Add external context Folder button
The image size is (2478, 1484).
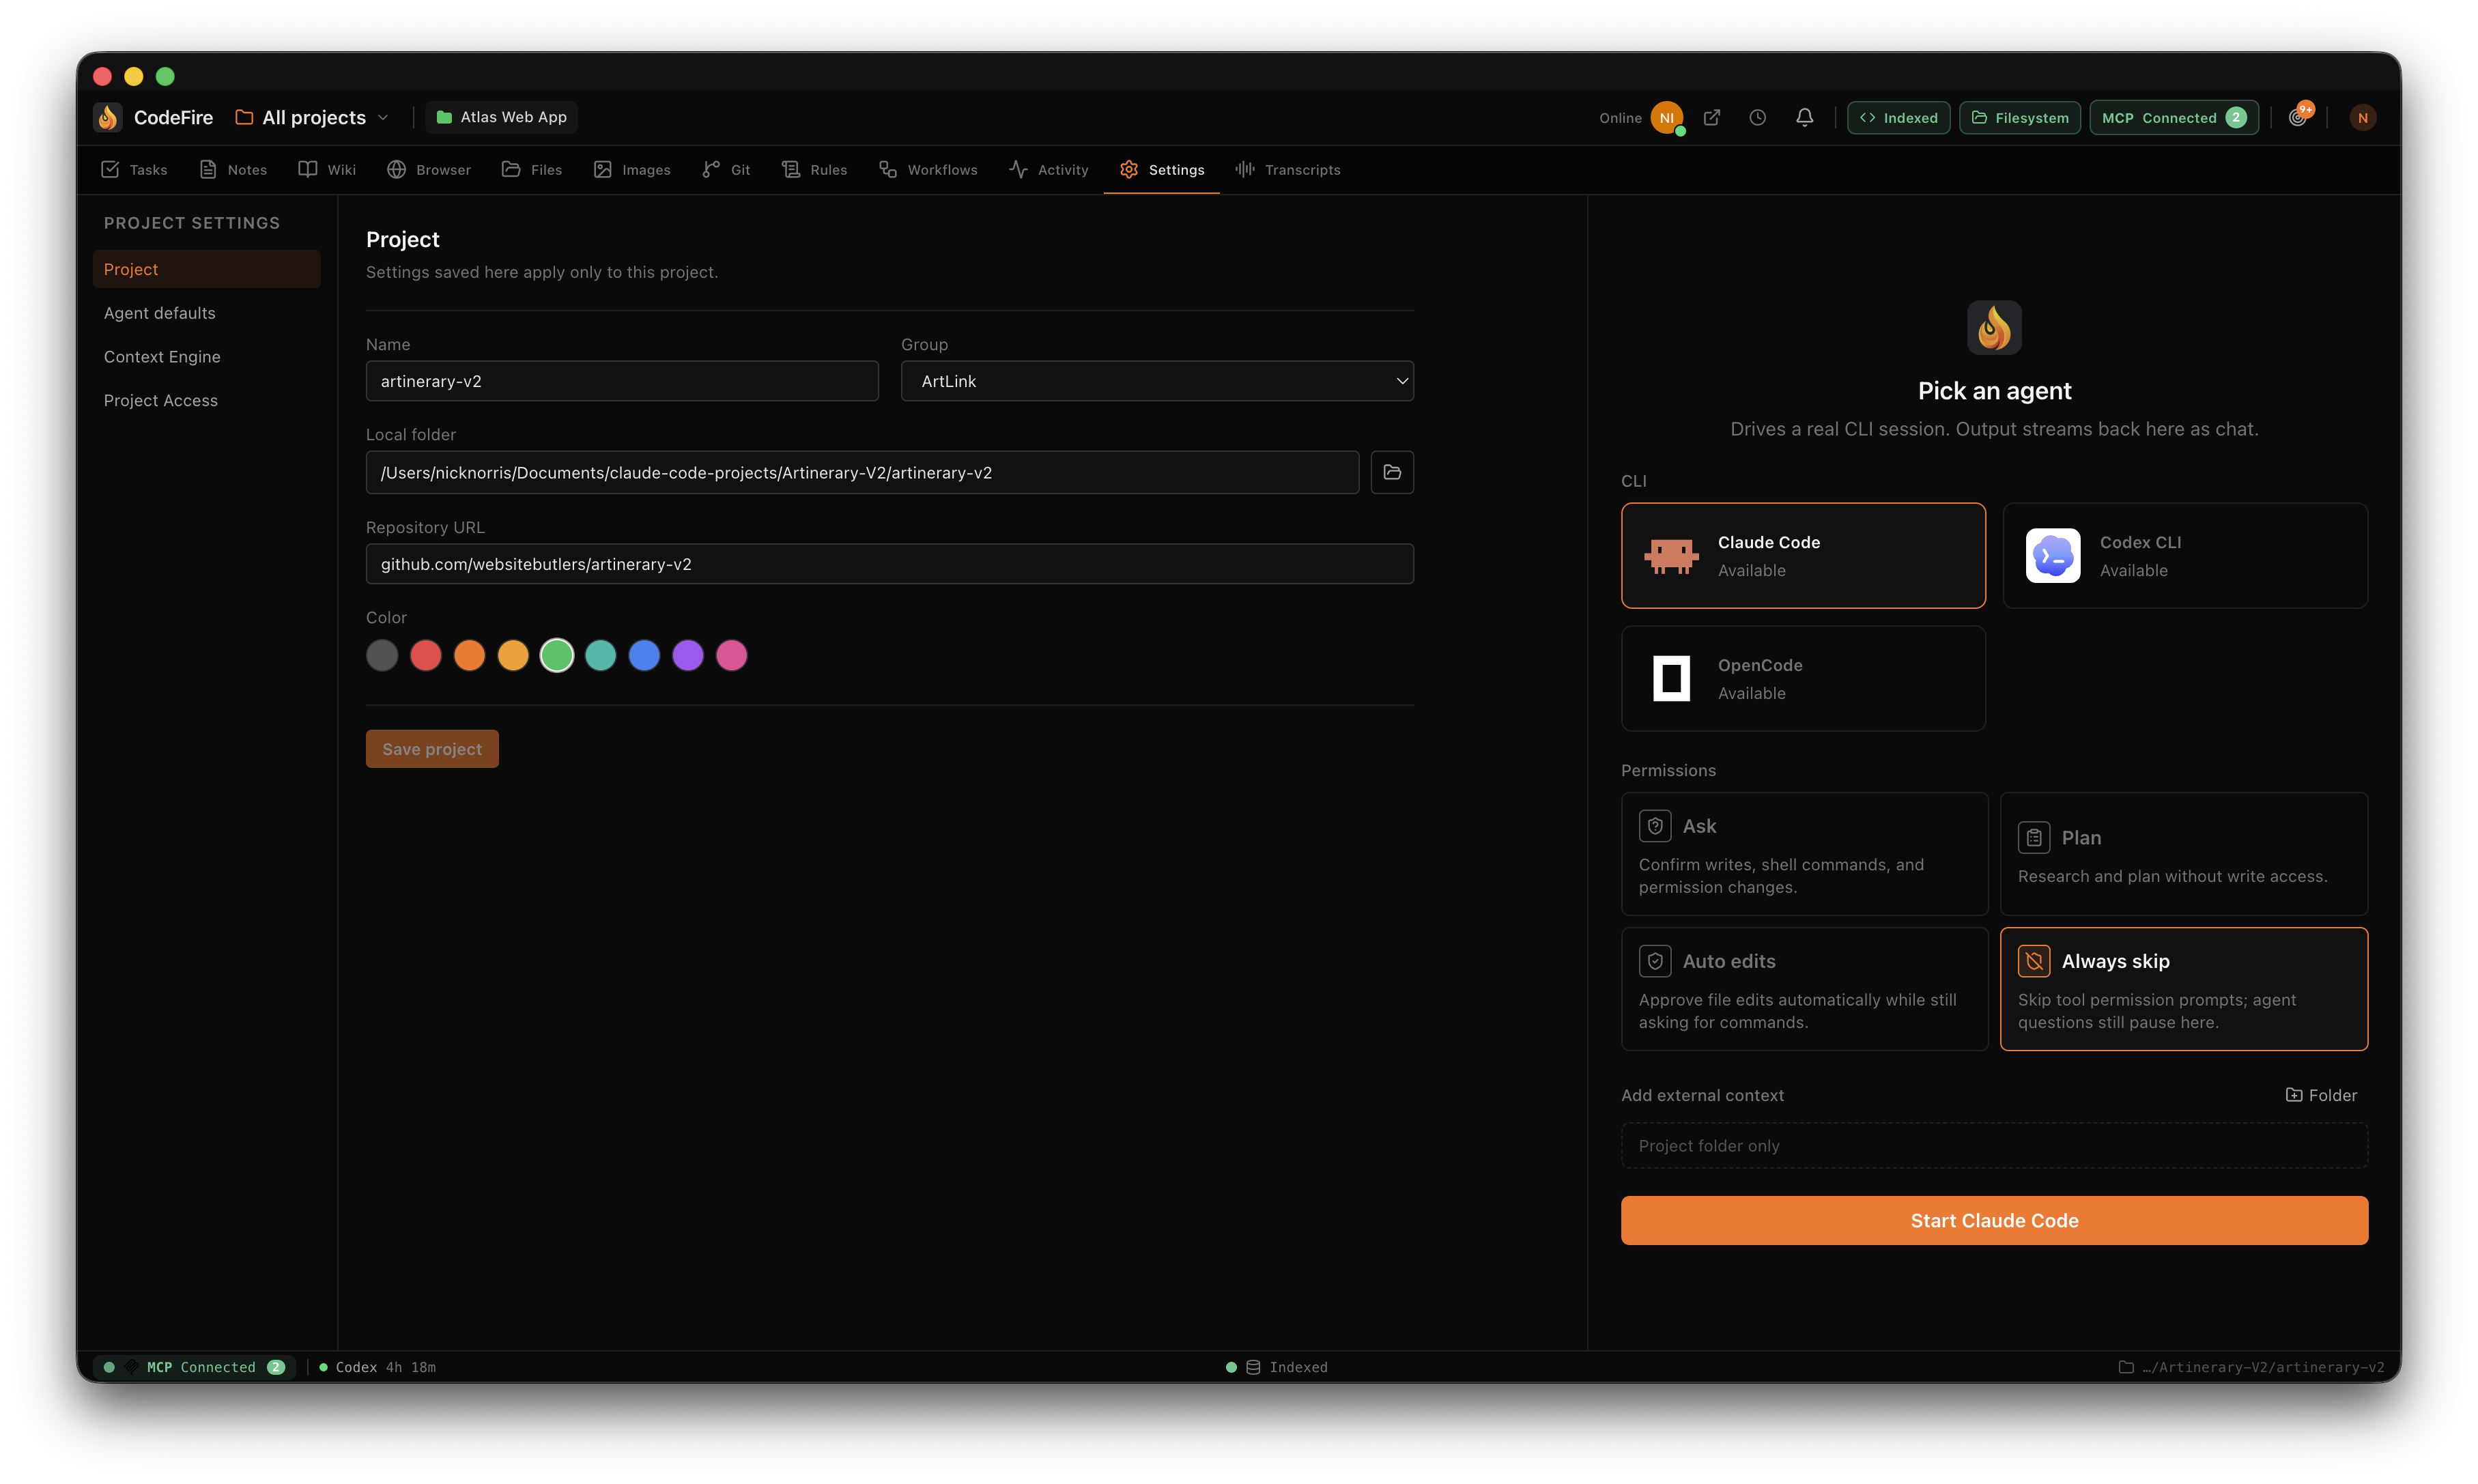(x=2321, y=1095)
